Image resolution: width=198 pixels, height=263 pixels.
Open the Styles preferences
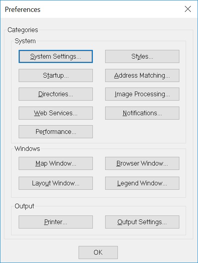click(142, 57)
